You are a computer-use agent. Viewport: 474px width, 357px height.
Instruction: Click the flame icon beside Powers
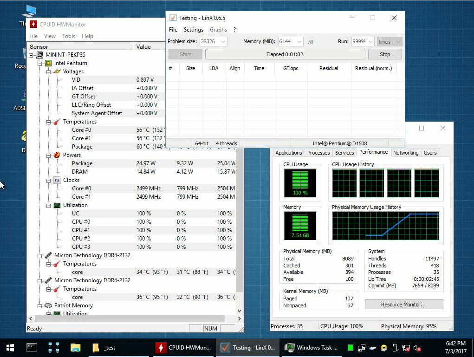click(x=57, y=155)
